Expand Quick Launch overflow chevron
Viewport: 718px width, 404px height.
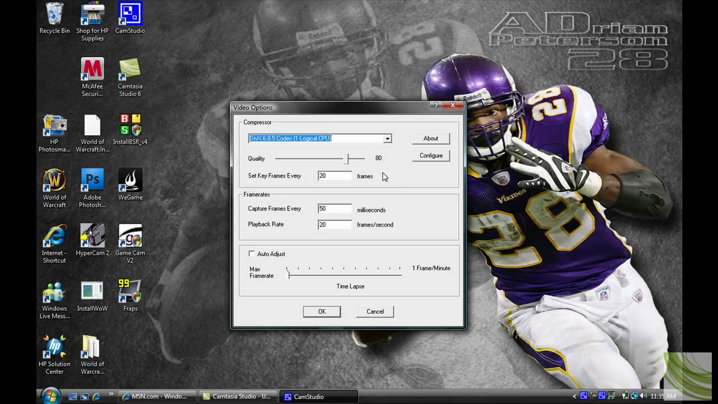coord(111,394)
